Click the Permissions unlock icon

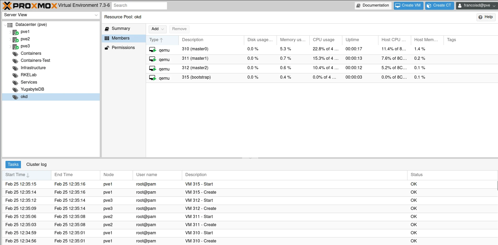tap(107, 48)
